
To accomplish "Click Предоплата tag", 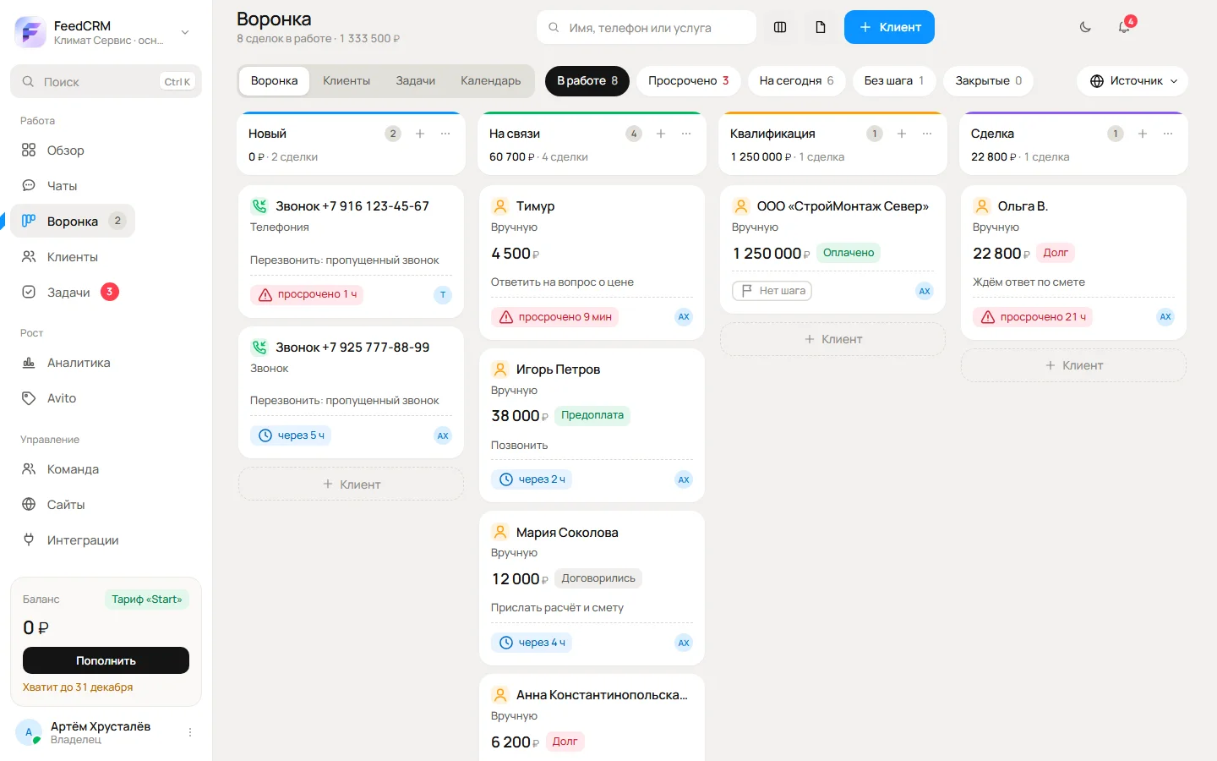I will 592,415.
